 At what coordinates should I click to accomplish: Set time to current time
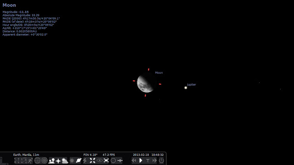coord(148,160)
